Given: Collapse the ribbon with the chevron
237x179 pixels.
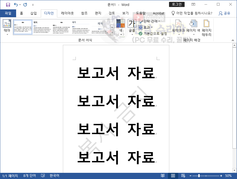Looking at the screenshot, I should 233,40.
